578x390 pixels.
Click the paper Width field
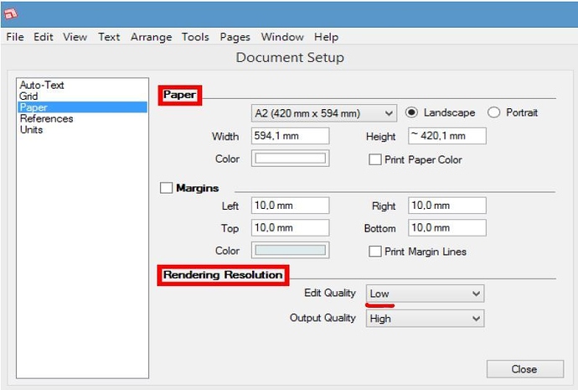point(290,136)
